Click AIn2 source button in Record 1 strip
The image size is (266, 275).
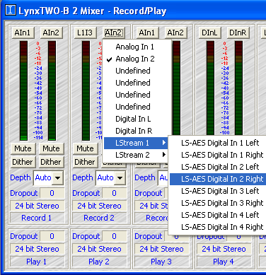coord(51,33)
